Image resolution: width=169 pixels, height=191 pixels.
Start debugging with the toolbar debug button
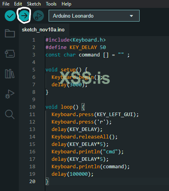pyautogui.click(x=38, y=16)
